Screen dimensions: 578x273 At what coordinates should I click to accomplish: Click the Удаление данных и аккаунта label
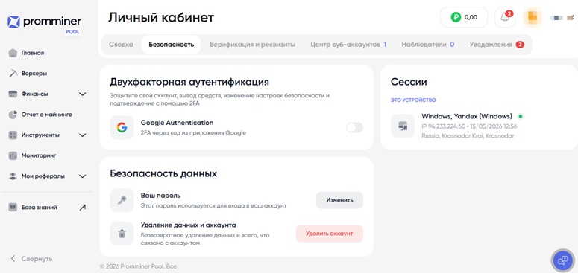coord(189,225)
